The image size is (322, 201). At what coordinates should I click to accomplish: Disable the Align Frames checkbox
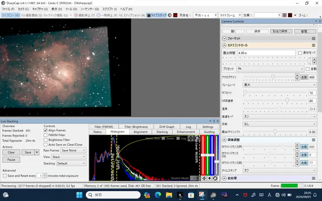click(x=46, y=130)
